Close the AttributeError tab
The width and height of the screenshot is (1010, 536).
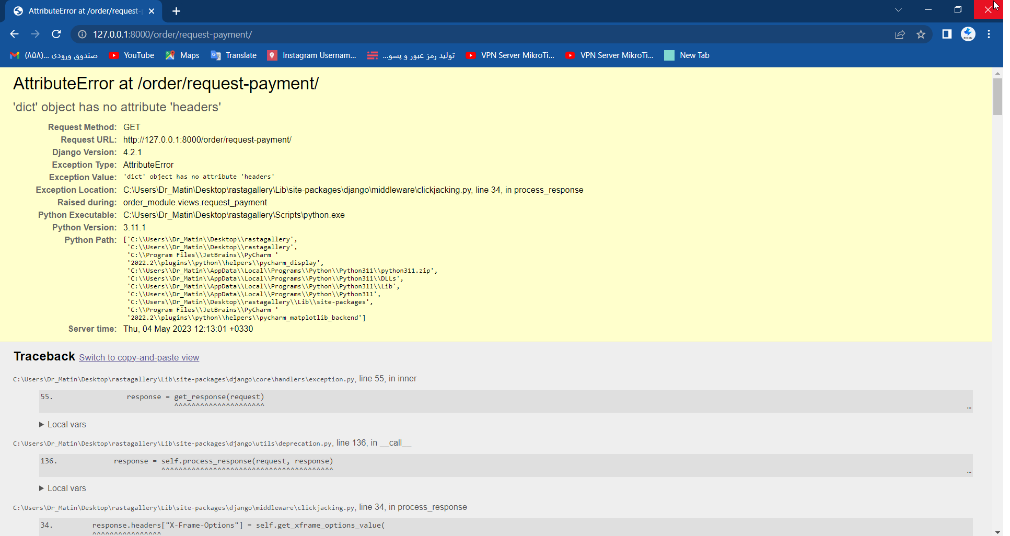click(x=152, y=11)
